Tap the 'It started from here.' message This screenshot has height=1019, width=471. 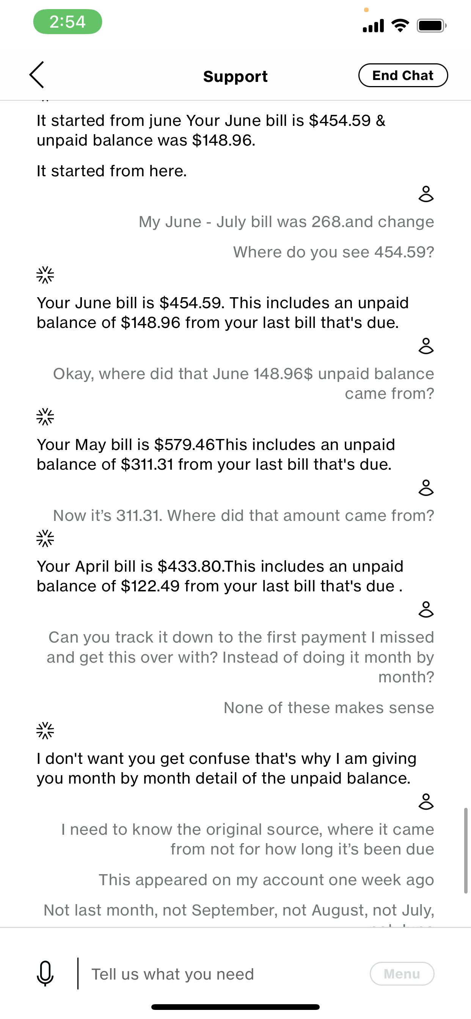[111, 171]
